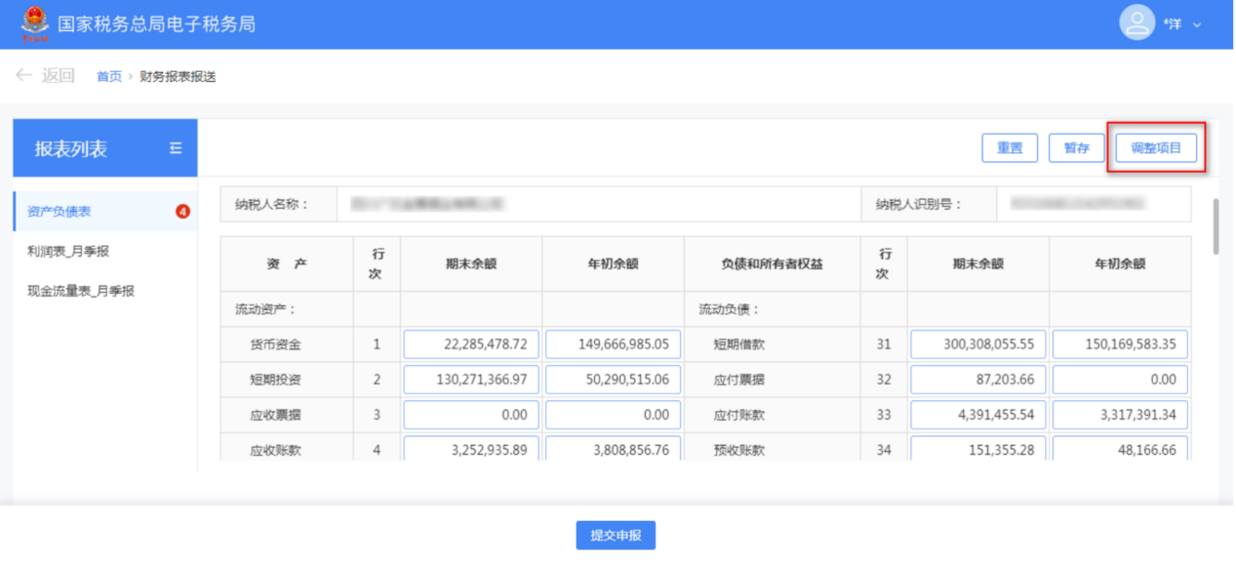Collapse the 报表列表 sidebar menu icon

click(176, 148)
